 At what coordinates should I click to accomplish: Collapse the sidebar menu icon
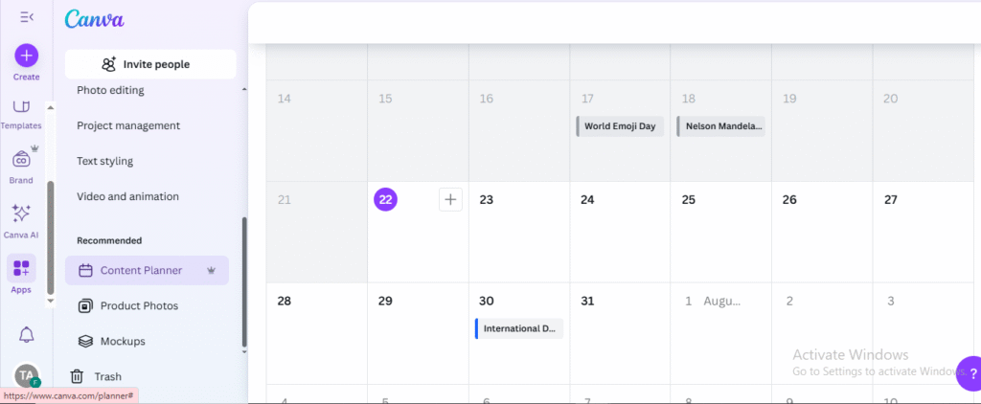(x=26, y=17)
